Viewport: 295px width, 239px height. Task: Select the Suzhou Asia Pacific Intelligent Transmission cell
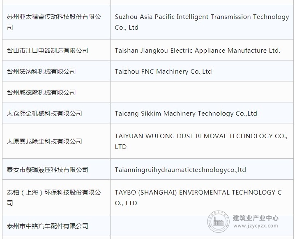click(202, 22)
